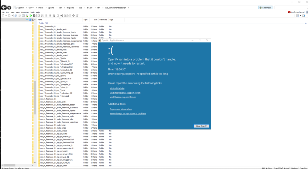
Task: Click Record steps to reproduce a problem
Action: 128,114
